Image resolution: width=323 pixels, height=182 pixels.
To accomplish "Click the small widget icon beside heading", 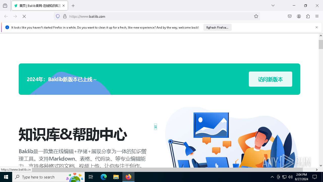I will [155, 127].
